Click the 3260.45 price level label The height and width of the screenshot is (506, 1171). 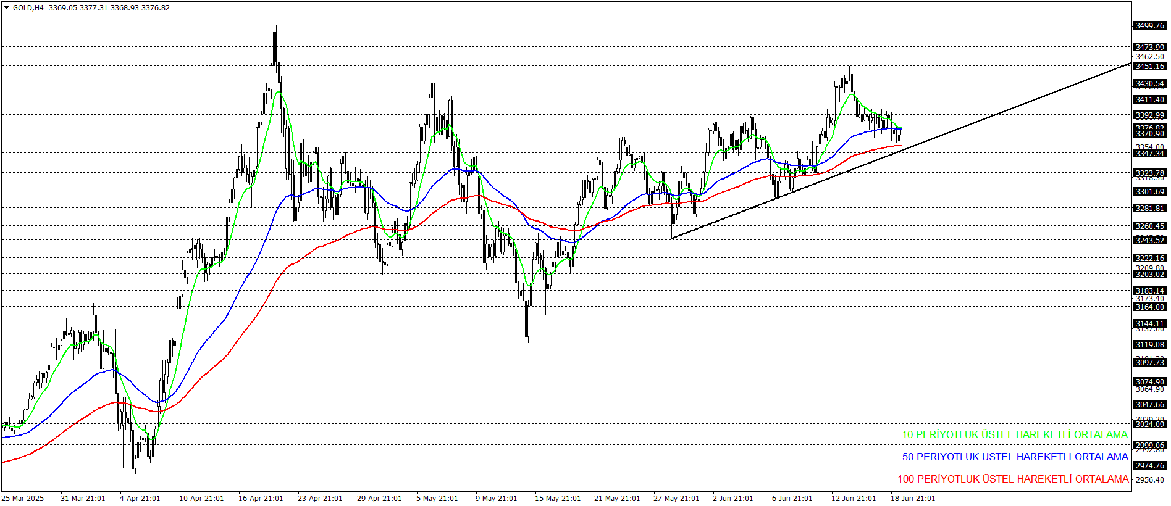click(1150, 226)
